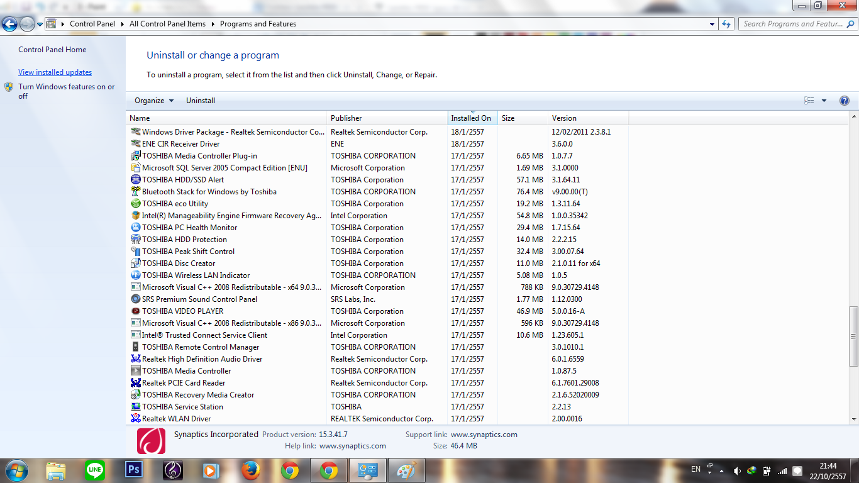
Task: Click the scrollbar up arrow
Action: [x=853, y=118]
